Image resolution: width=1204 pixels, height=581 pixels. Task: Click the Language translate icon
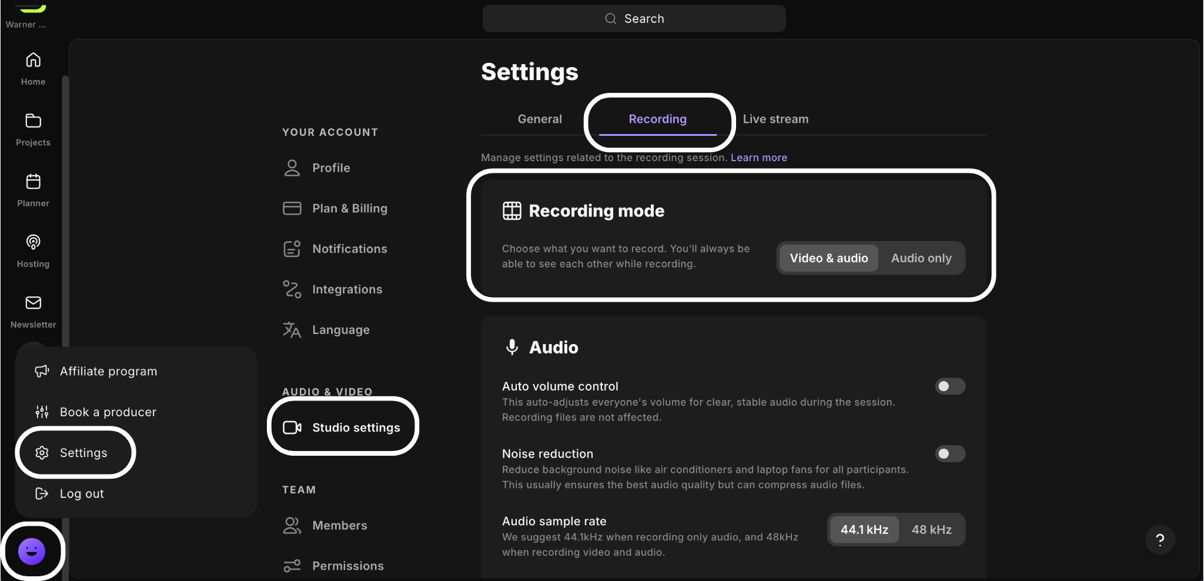pyautogui.click(x=292, y=330)
